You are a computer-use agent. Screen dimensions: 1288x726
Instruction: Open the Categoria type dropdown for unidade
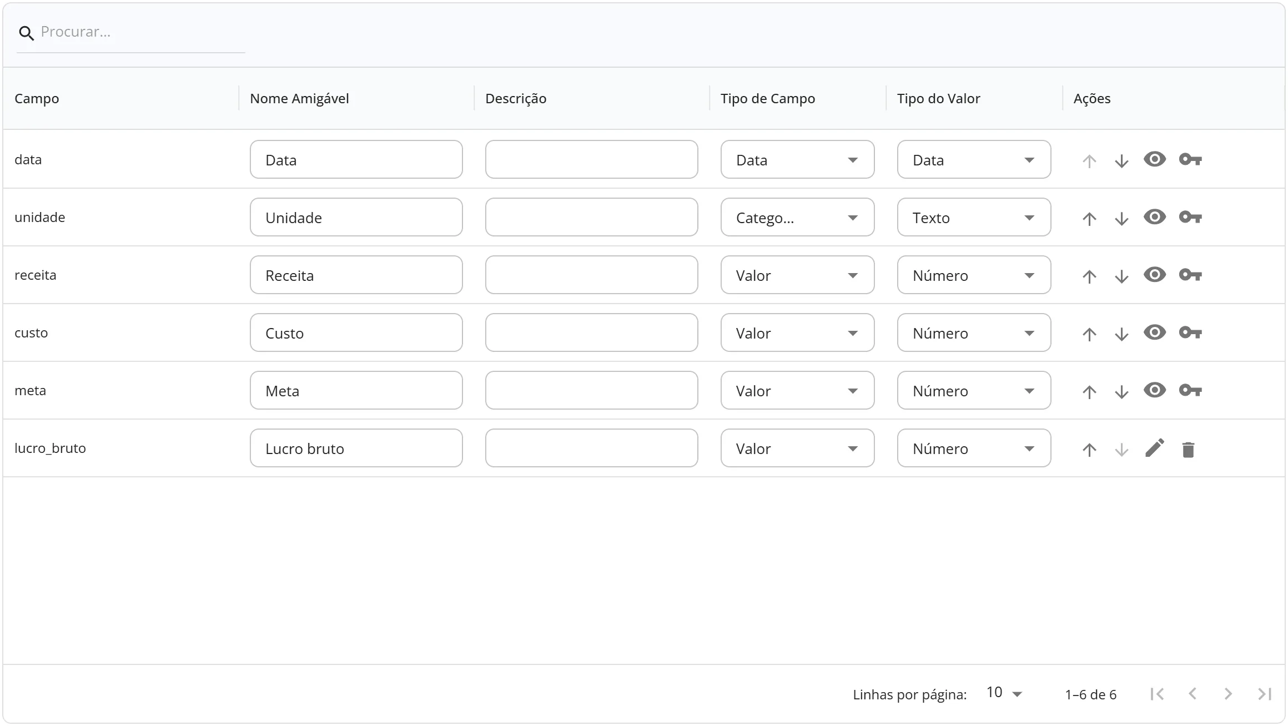(798, 217)
